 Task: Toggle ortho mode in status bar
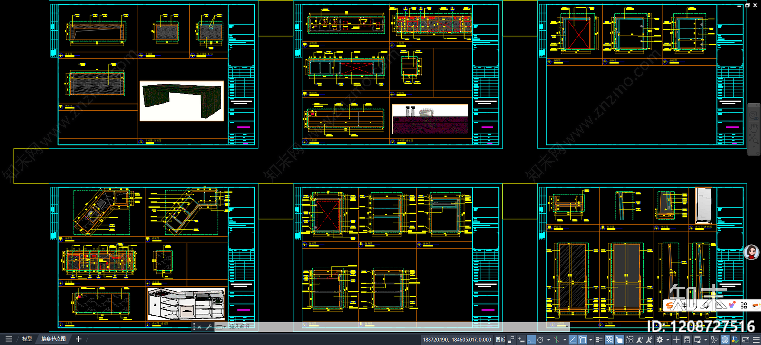(531, 340)
